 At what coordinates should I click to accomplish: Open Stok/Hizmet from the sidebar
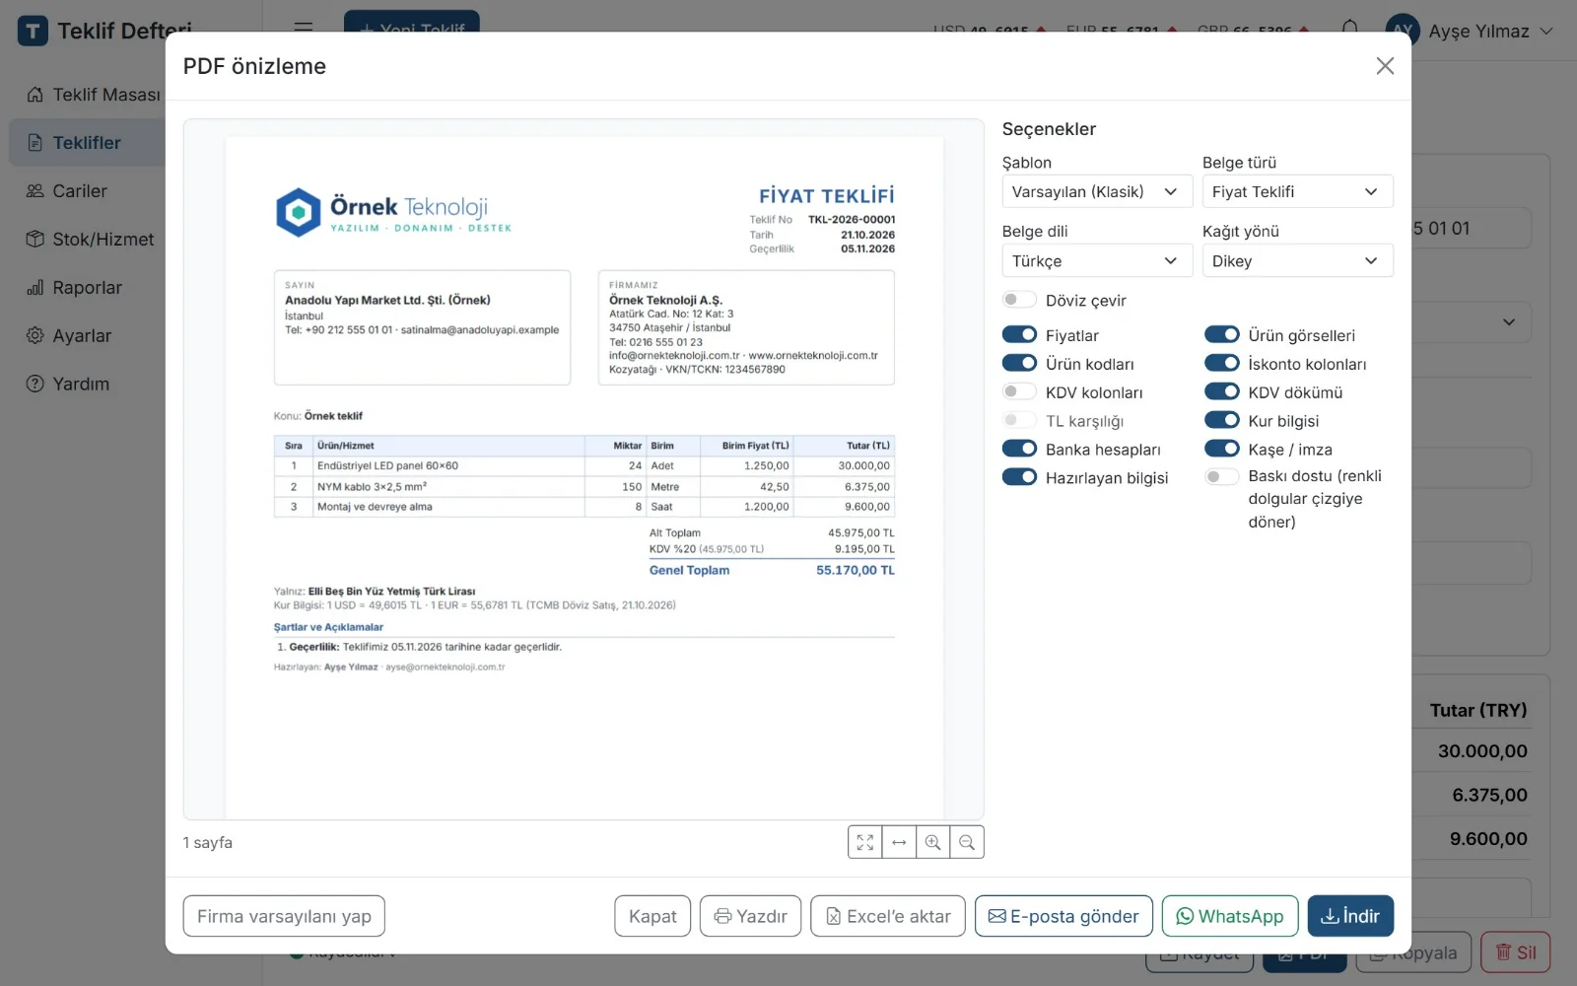coord(87,240)
